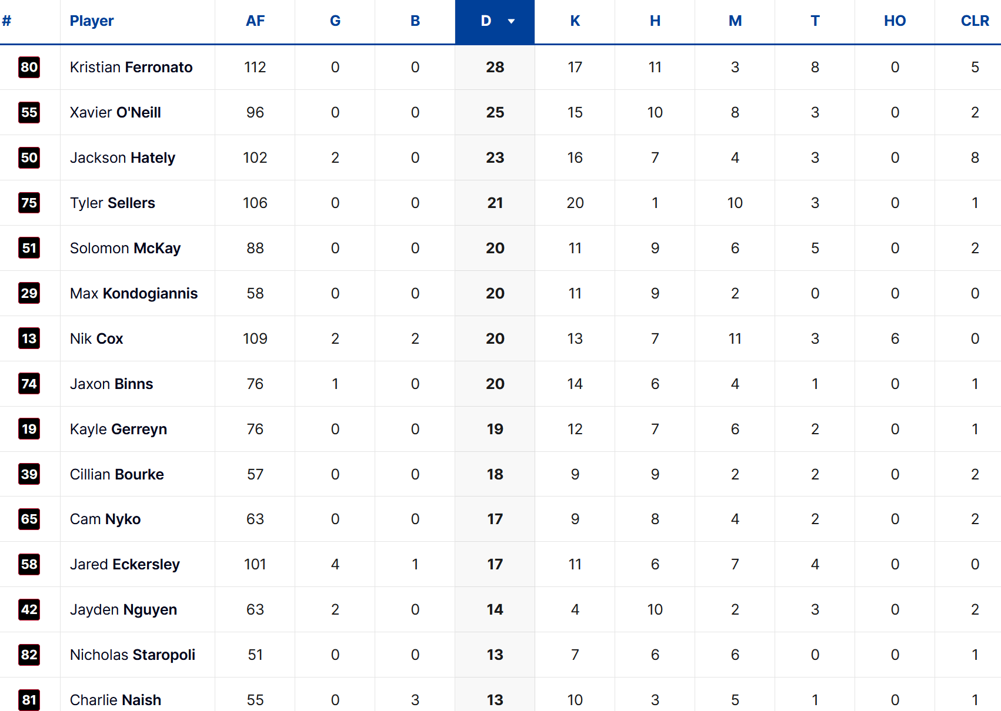Click jersey number badge 75
1001x711 pixels.
(29, 203)
